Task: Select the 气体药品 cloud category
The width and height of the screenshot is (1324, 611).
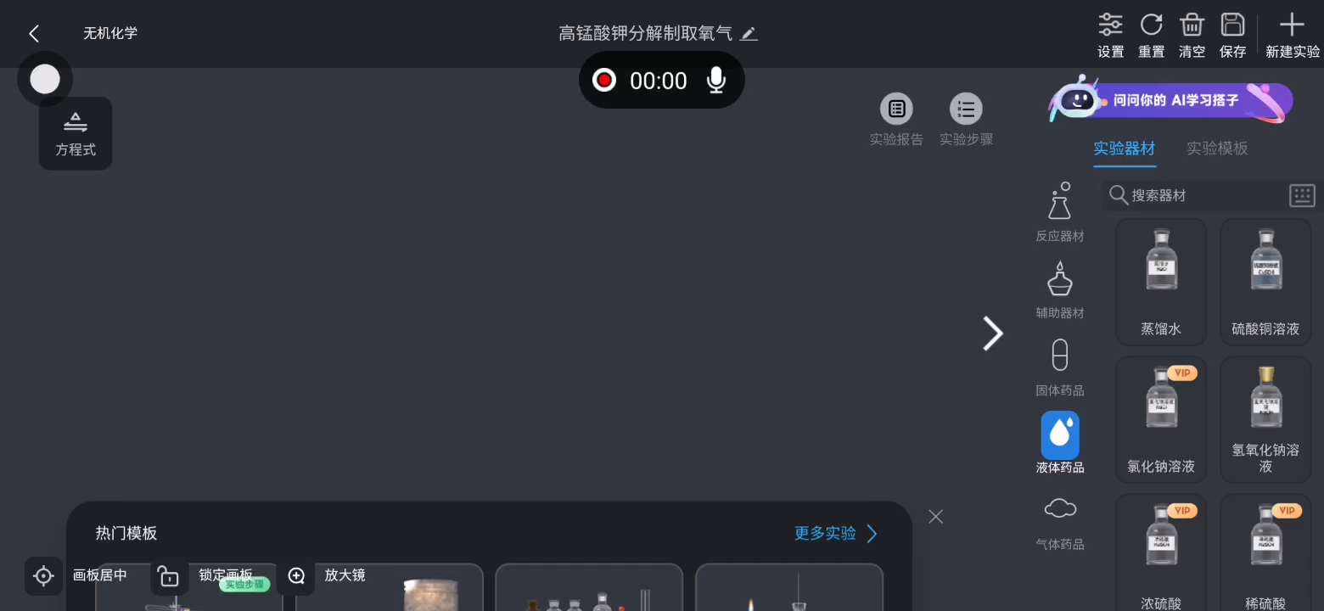Action: [1060, 523]
